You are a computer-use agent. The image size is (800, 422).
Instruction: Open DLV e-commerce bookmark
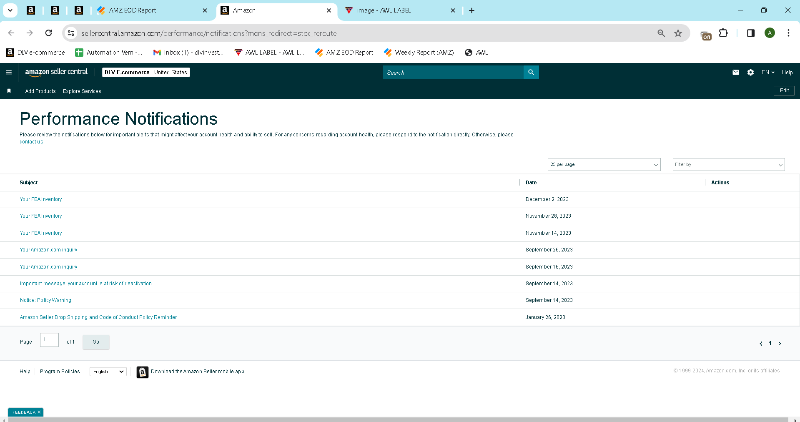[x=36, y=53]
